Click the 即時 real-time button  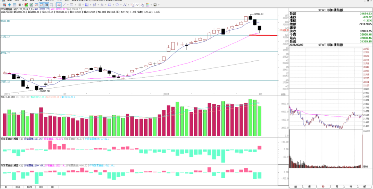tap(365, 166)
